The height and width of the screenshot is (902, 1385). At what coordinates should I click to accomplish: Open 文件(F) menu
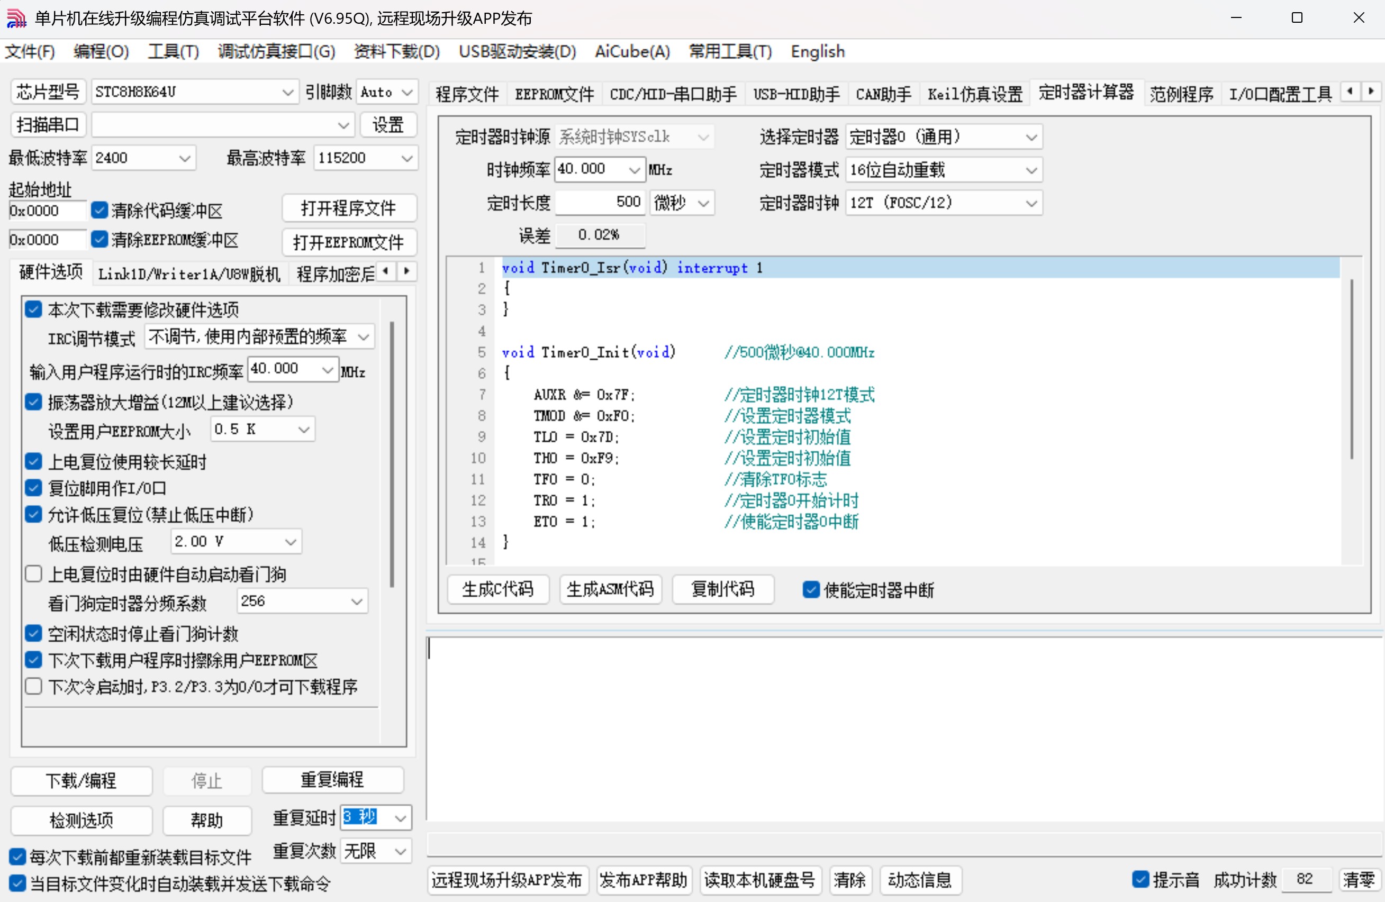pyautogui.click(x=30, y=52)
